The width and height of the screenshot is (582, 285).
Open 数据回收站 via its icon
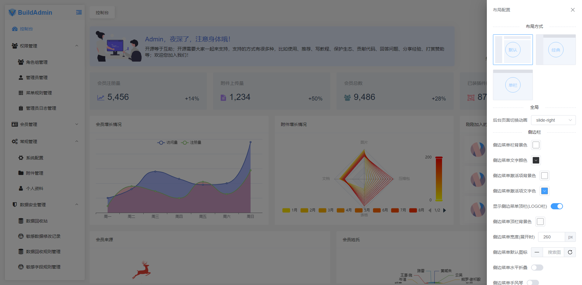[x=20, y=221]
